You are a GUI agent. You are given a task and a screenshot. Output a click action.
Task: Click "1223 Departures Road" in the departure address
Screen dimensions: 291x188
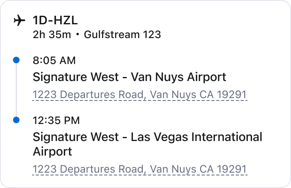89,95
